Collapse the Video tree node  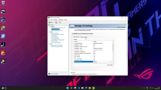pos(49,44)
